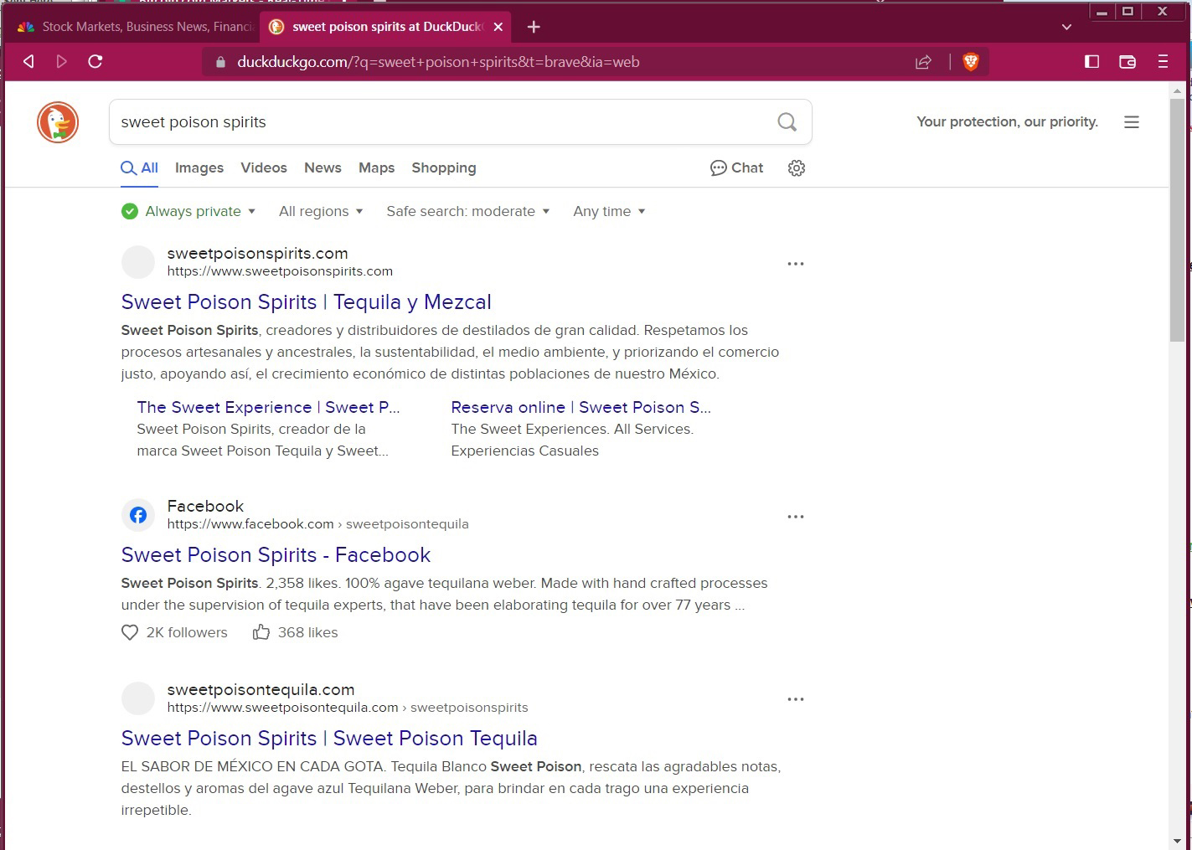Reload the page with the refresh icon
Image resolution: width=1192 pixels, height=850 pixels.
(95, 61)
